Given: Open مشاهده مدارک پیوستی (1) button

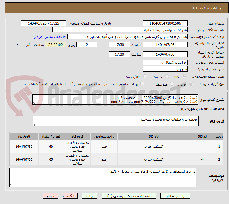Looking at the screenshot, I should coord(129,196).
